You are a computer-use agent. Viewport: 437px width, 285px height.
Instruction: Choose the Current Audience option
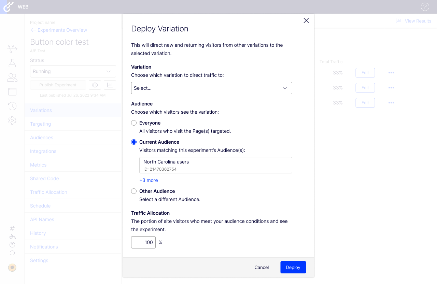click(133, 142)
